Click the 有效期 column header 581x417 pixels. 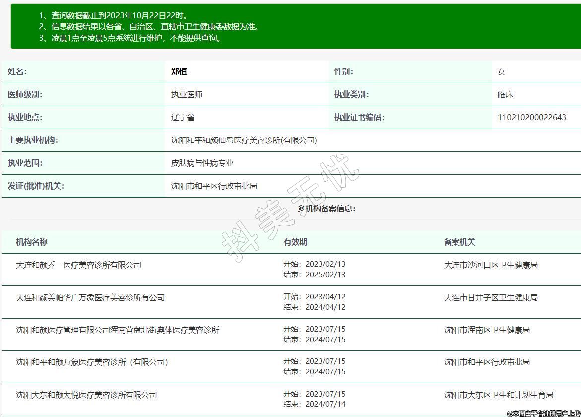(295, 242)
